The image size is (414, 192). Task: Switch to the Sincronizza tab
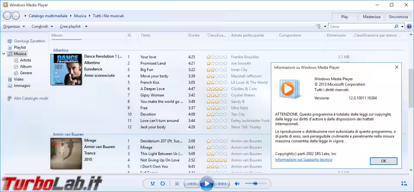pos(398,17)
